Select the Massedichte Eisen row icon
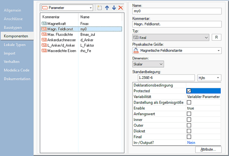 44,50
